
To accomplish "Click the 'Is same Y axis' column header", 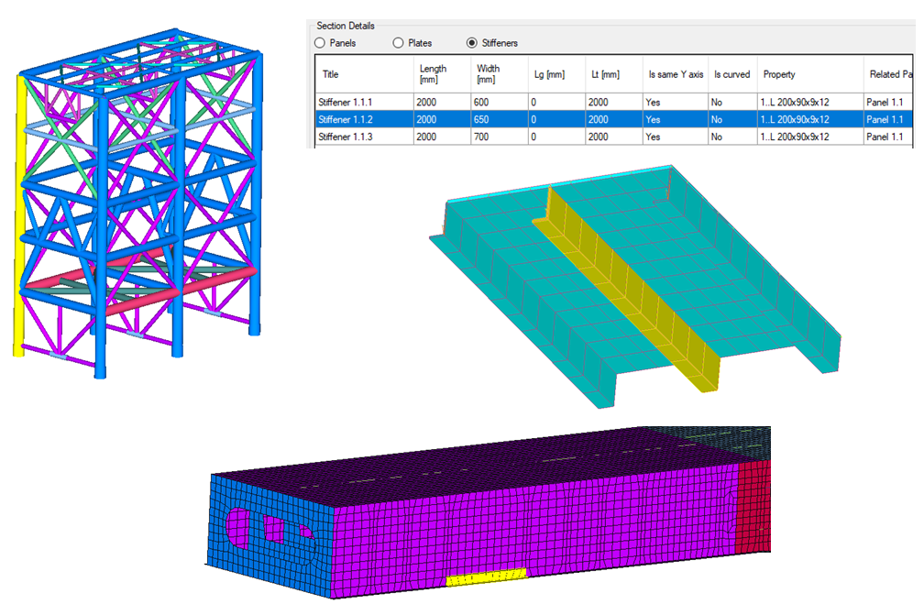I will click(x=676, y=74).
